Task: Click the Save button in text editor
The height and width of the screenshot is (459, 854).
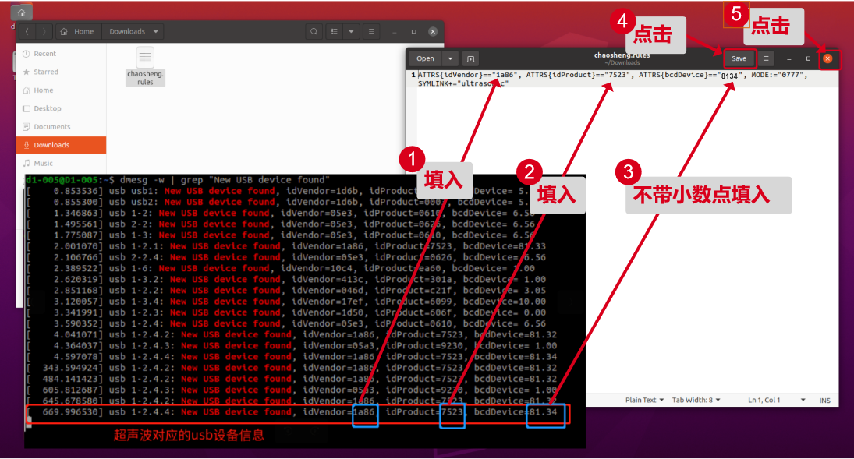Action: pyautogui.click(x=739, y=58)
